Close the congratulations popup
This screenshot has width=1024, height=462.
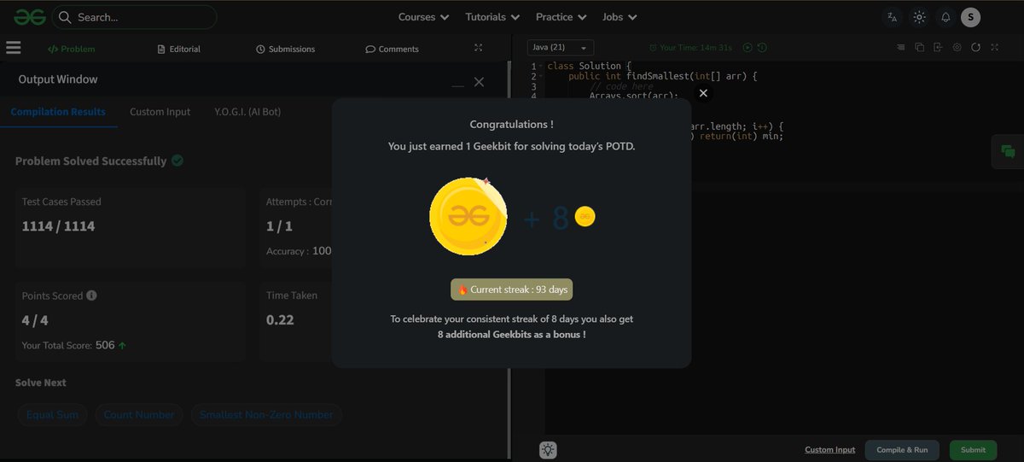pyautogui.click(x=703, y=93)
